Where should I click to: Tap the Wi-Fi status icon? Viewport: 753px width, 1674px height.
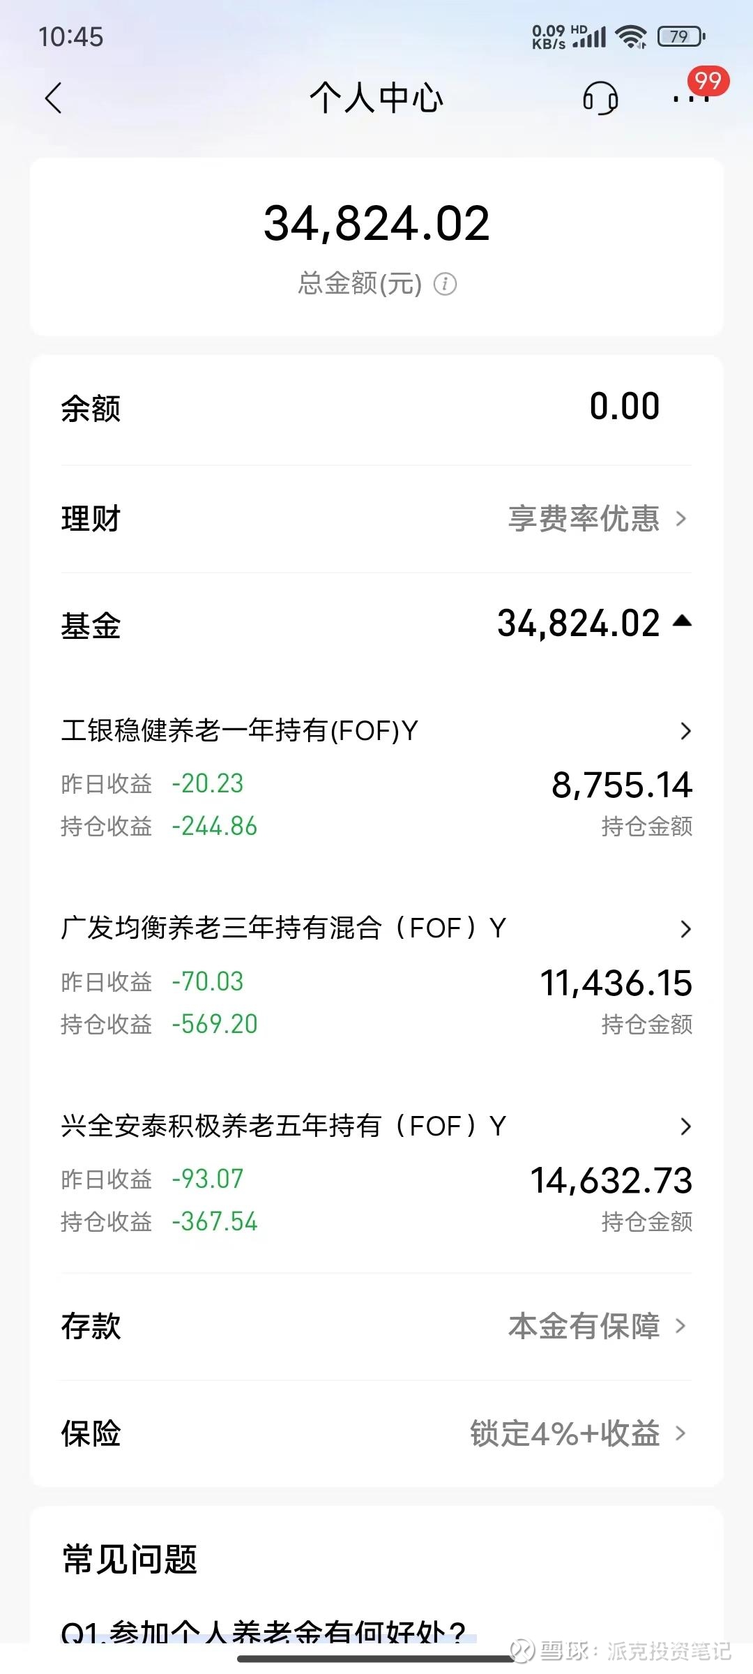click(632, 36)
